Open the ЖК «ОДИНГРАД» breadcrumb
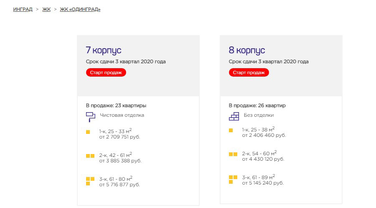The height and width of the screenshot is (208, 376). pos(80,9)
